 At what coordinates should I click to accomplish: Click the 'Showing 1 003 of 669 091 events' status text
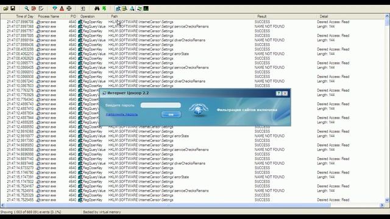[30, 212]
